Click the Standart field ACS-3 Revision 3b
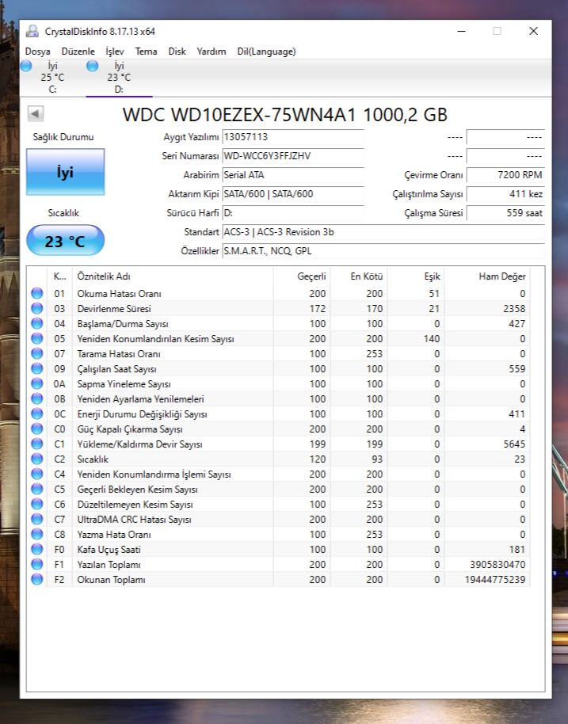Image resolution: width=568 pixels, height=724 pixels. coord(383,232)
